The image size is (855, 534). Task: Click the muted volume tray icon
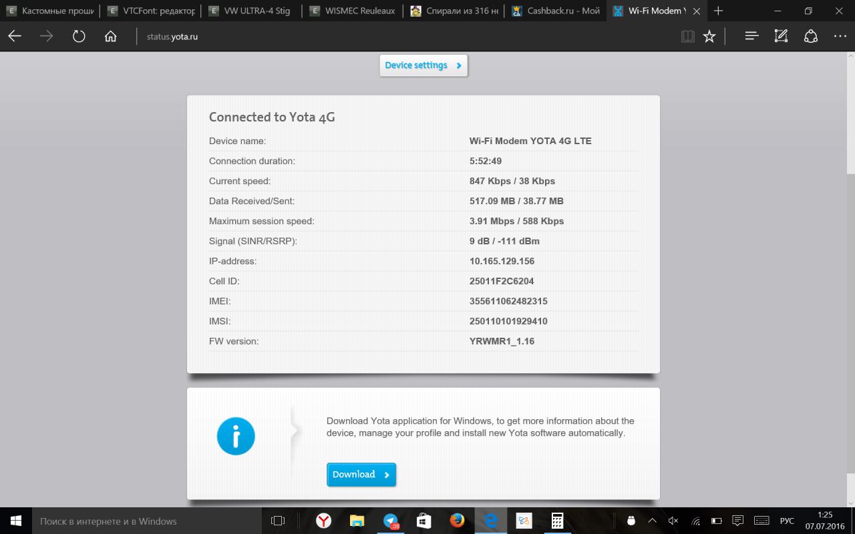pyautogui.click(x=673, y=521)
